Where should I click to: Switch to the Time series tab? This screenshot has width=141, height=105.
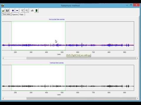tap(6, 14)
